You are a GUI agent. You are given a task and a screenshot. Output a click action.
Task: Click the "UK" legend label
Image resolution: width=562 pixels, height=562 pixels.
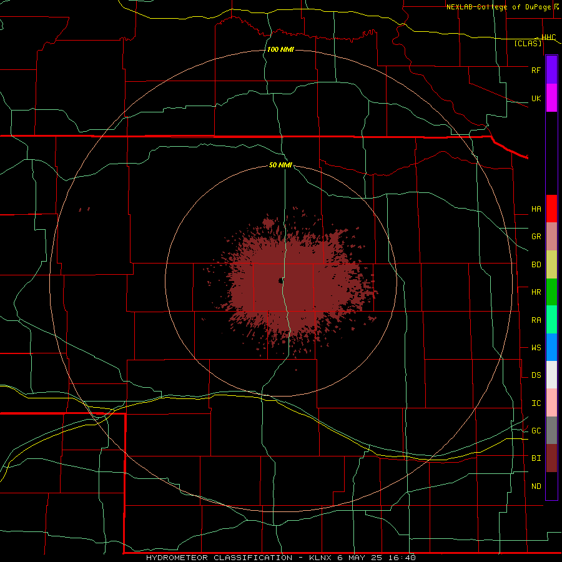tap(536, 98)
